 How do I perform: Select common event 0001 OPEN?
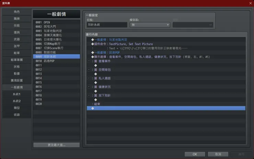point(57,22)
